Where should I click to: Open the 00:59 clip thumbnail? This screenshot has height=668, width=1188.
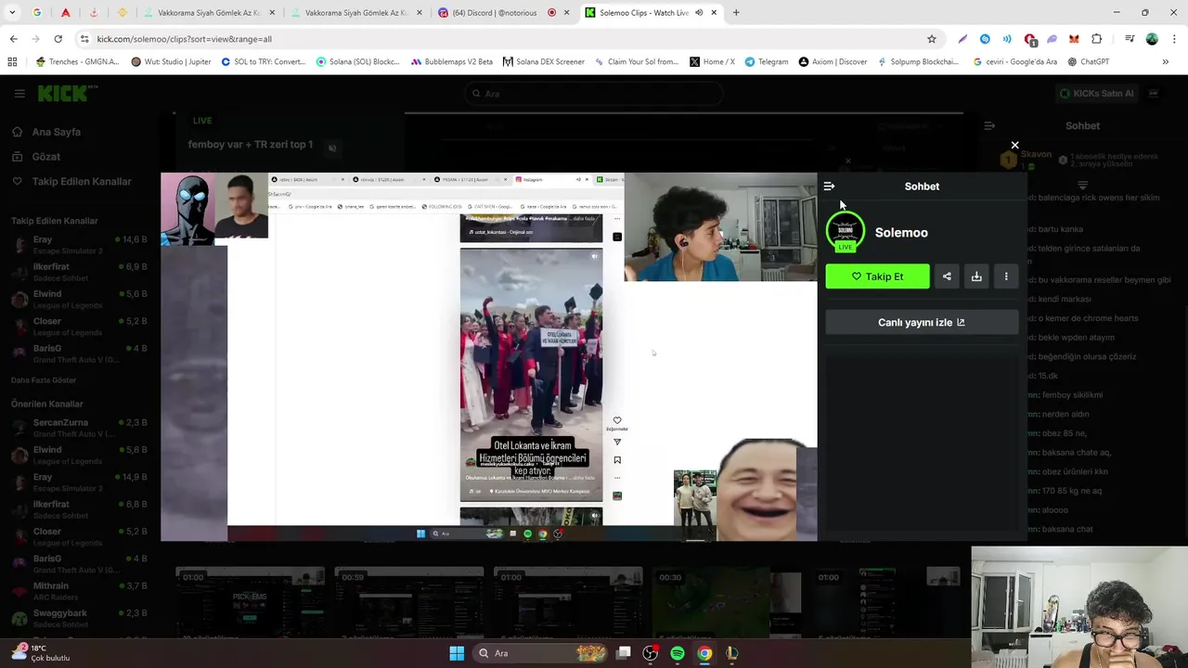point(408,602)
